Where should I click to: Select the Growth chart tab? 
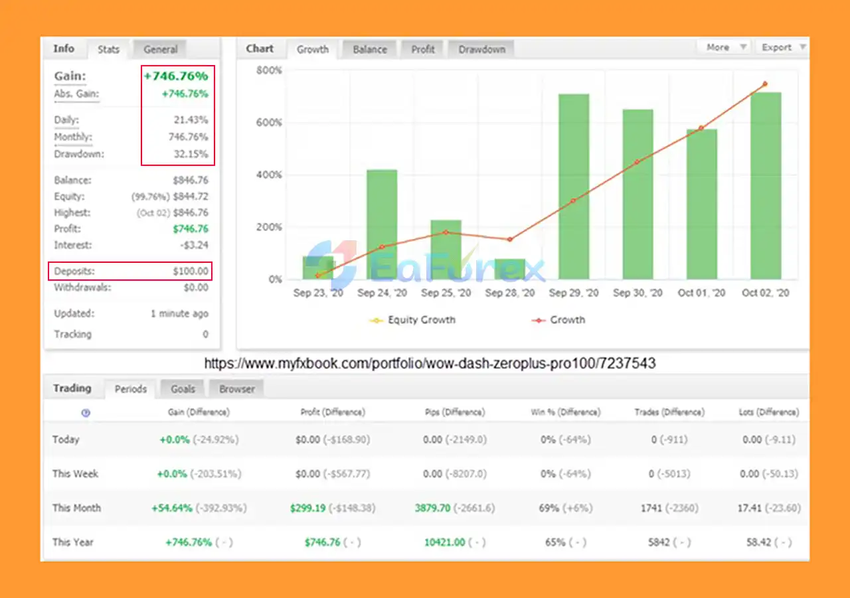point(313,49)
